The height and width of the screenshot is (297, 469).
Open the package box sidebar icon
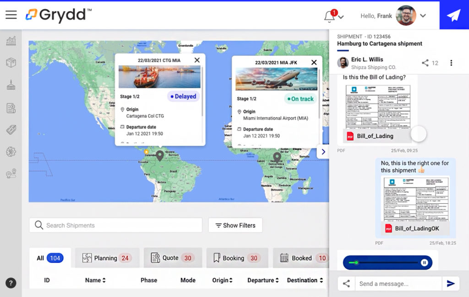(11, 63)
